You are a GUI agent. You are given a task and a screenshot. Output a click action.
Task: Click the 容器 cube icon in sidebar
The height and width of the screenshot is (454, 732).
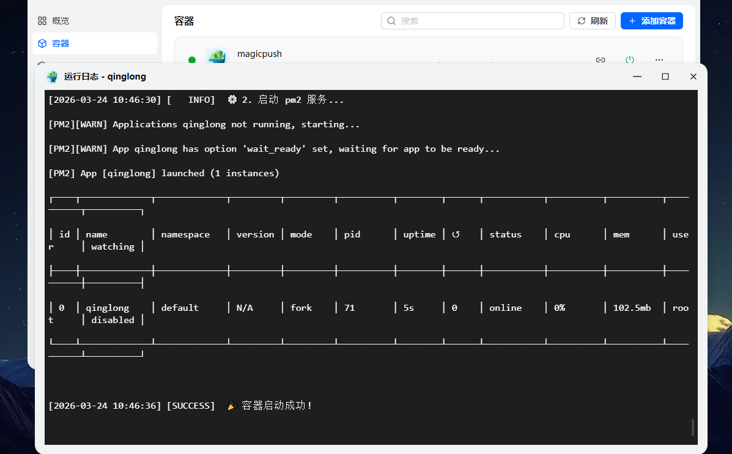tap(42, 43)
